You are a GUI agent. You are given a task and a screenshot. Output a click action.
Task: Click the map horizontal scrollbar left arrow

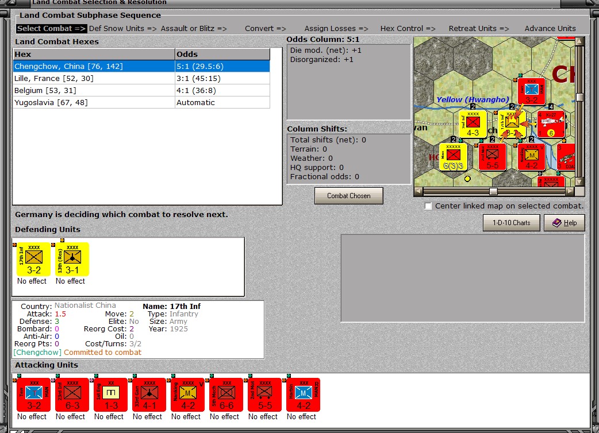coord(418,191)
